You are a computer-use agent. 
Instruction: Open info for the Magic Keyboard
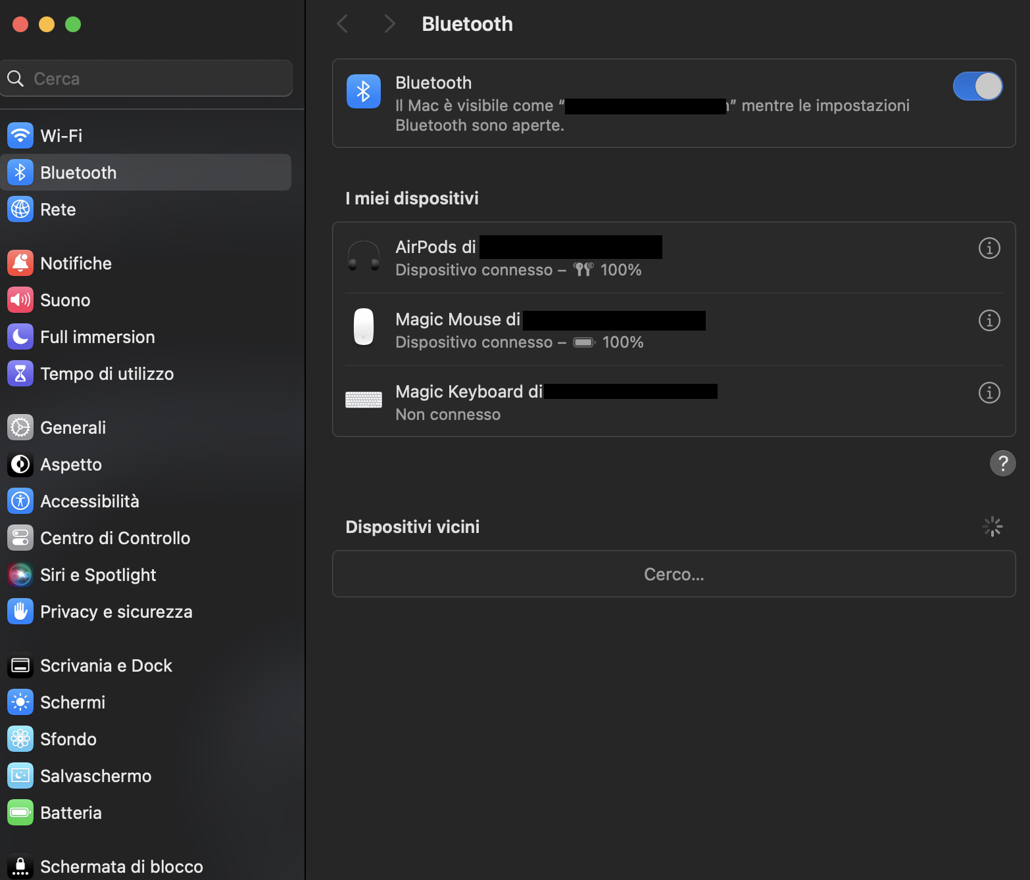pos(989,392)
